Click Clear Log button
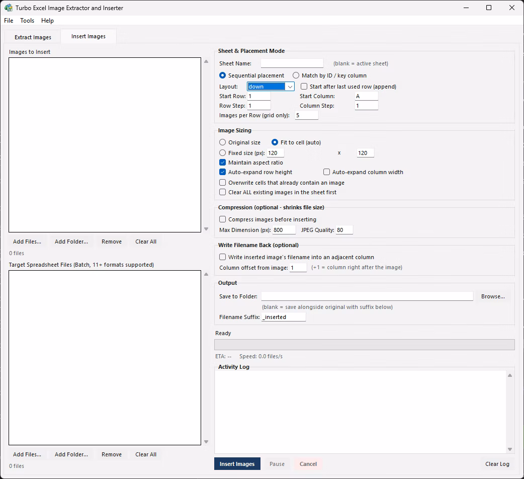The height and width of the screenshot is (479, 524). pos(497,464)
